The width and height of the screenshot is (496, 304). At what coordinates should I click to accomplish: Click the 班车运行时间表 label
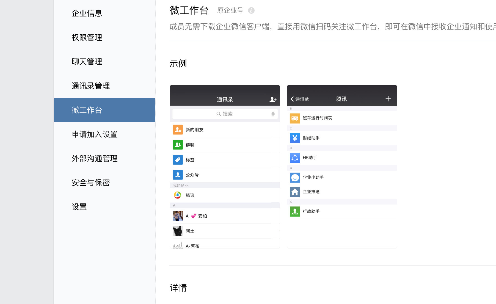(317, 118)
